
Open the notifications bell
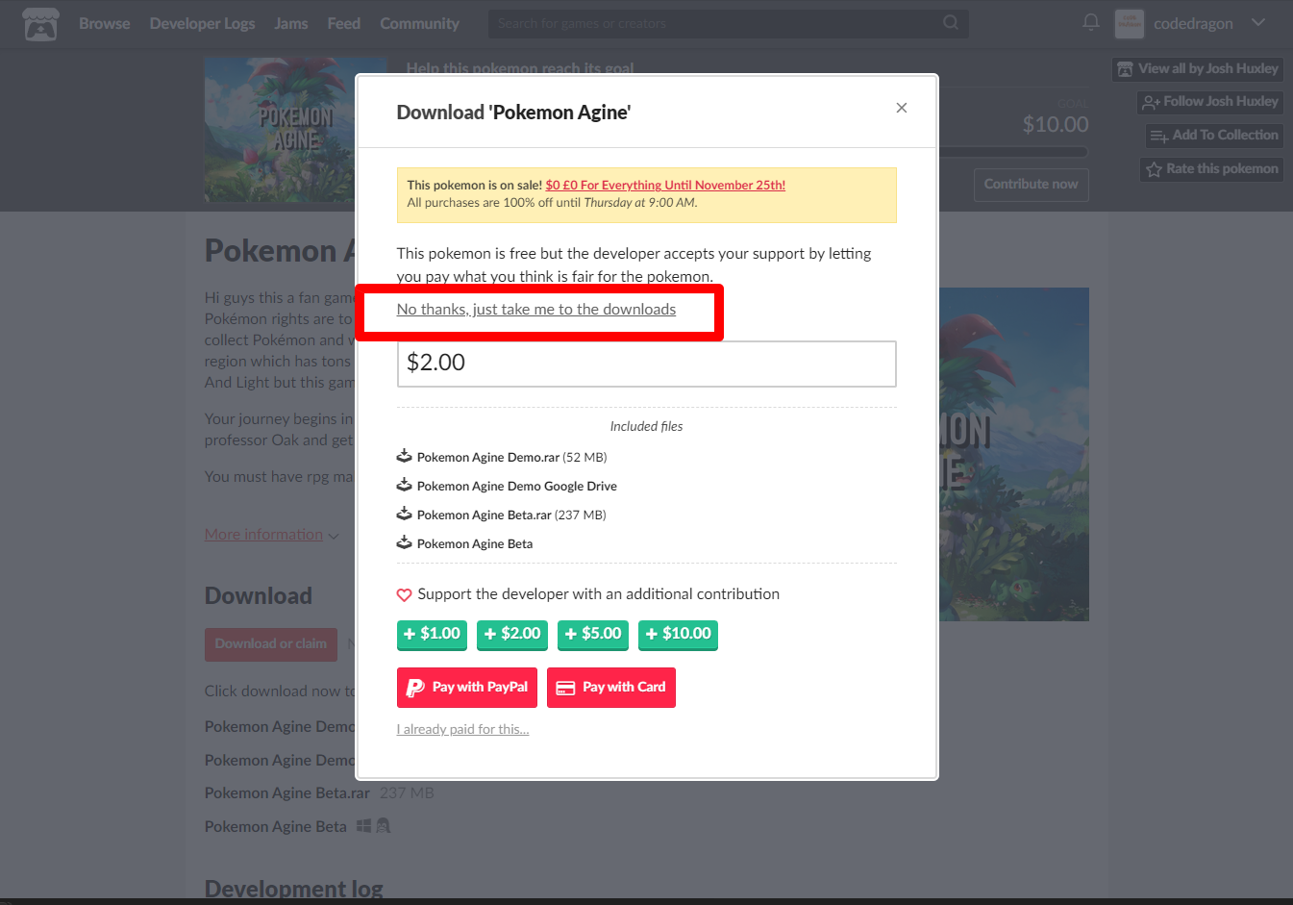[x=1090, y=22]
